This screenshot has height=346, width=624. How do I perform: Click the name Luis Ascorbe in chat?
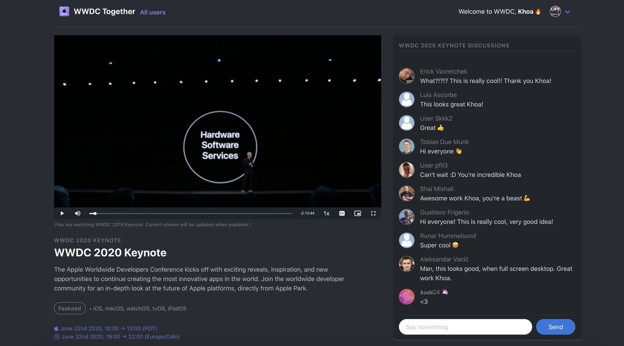pos(438,95)
